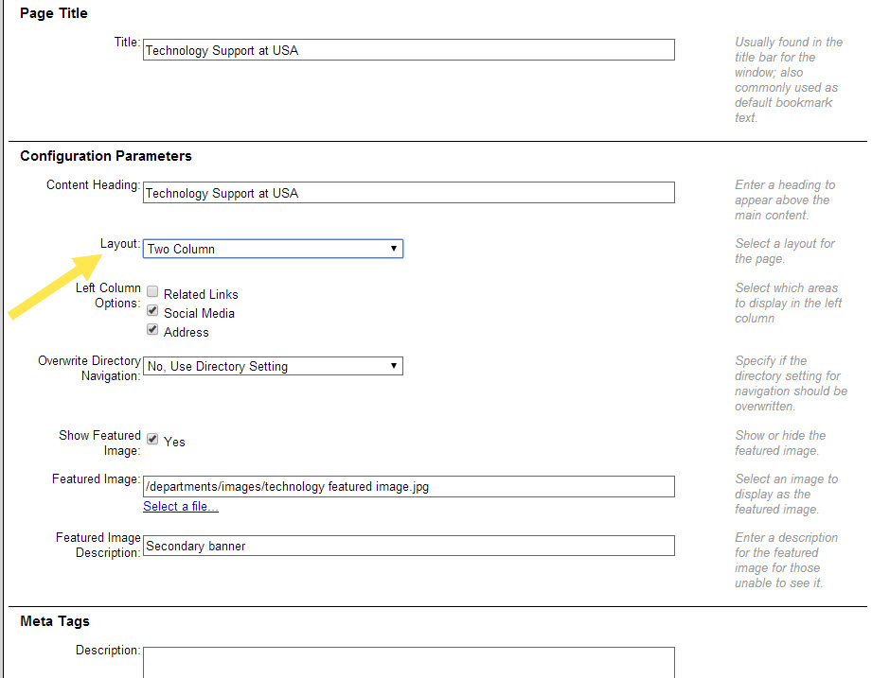Click the Select a file link
Image resolution: width=872 pixels, height=678 pixels.
(181, 507)
